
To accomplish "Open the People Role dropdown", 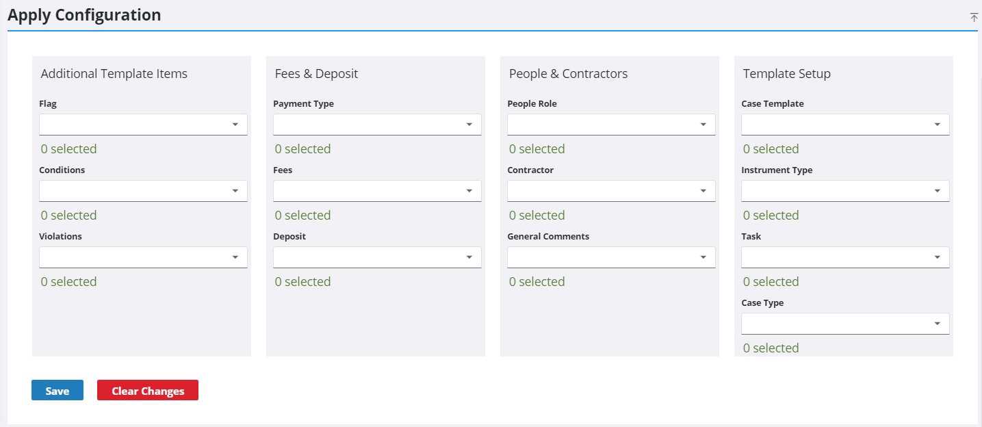I will coord(611,125).
